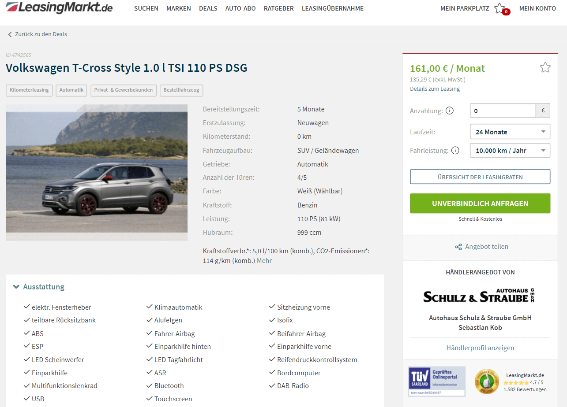The height and width of the screenshot is (407, 567).
Task: Open the parking star icon with counter
Action: tap(502, 9)
